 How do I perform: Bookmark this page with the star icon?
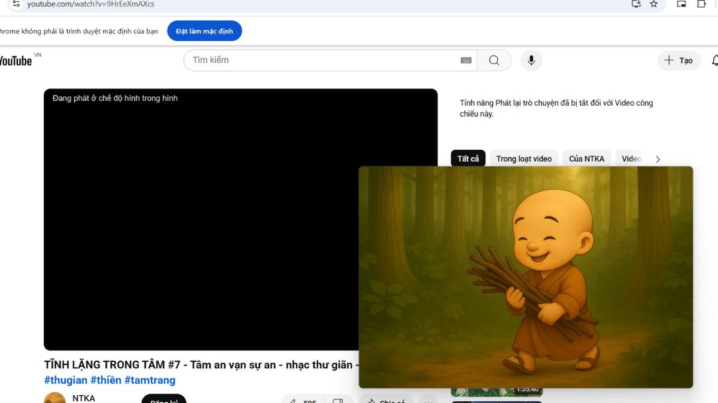[x=653, y=4]
